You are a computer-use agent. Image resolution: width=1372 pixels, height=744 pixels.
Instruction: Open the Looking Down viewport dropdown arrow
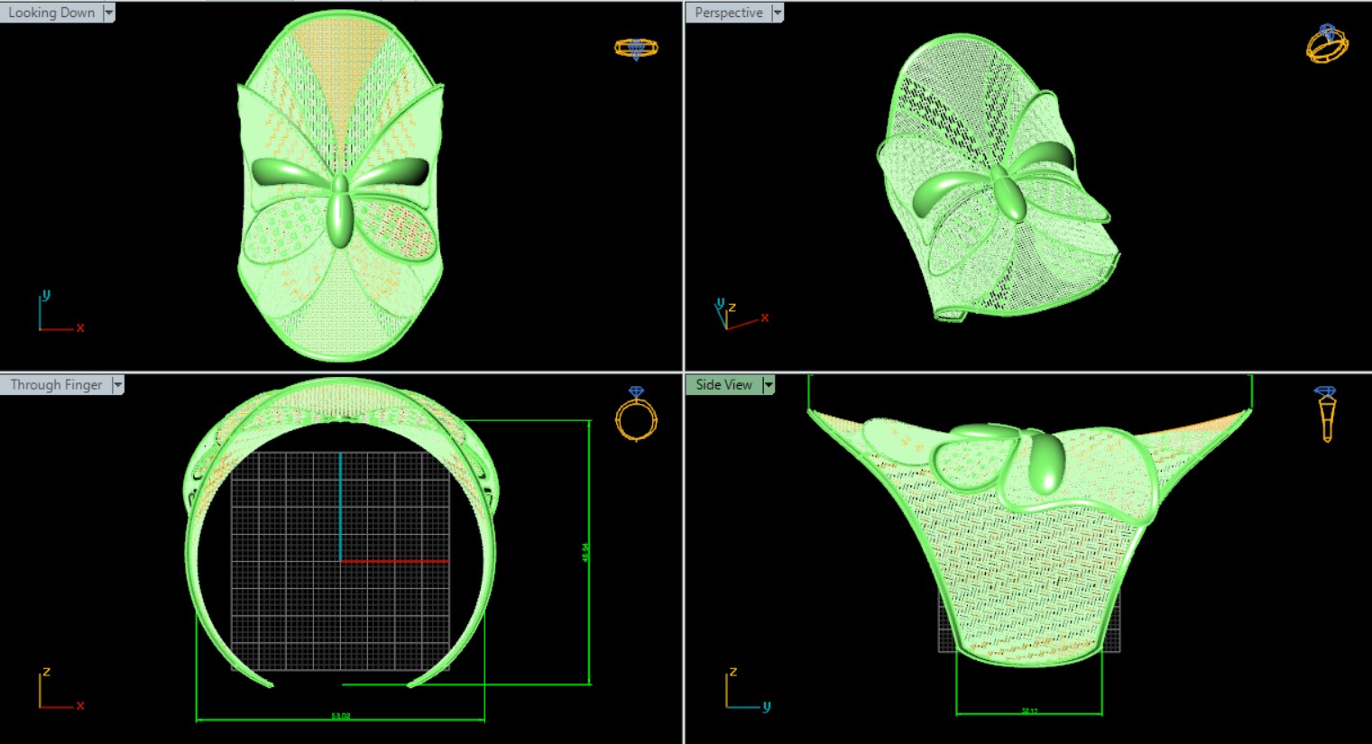coord(109,13)
